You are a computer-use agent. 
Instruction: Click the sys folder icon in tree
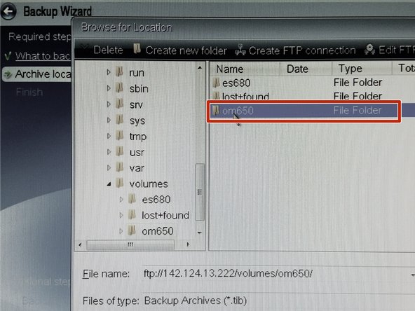tap(120, 120)
